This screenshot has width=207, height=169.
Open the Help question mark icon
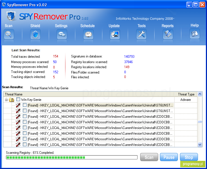click(x=195, y=34)
